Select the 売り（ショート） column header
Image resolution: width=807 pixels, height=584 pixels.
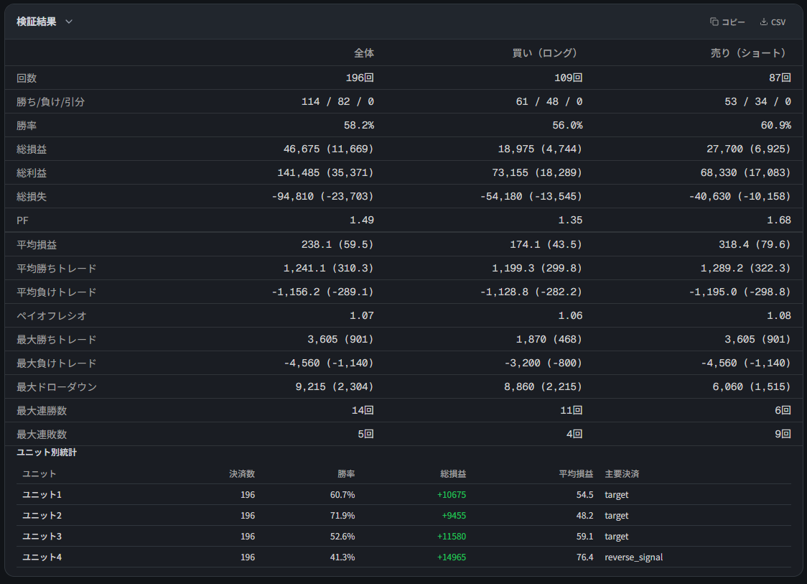[748, 53]
